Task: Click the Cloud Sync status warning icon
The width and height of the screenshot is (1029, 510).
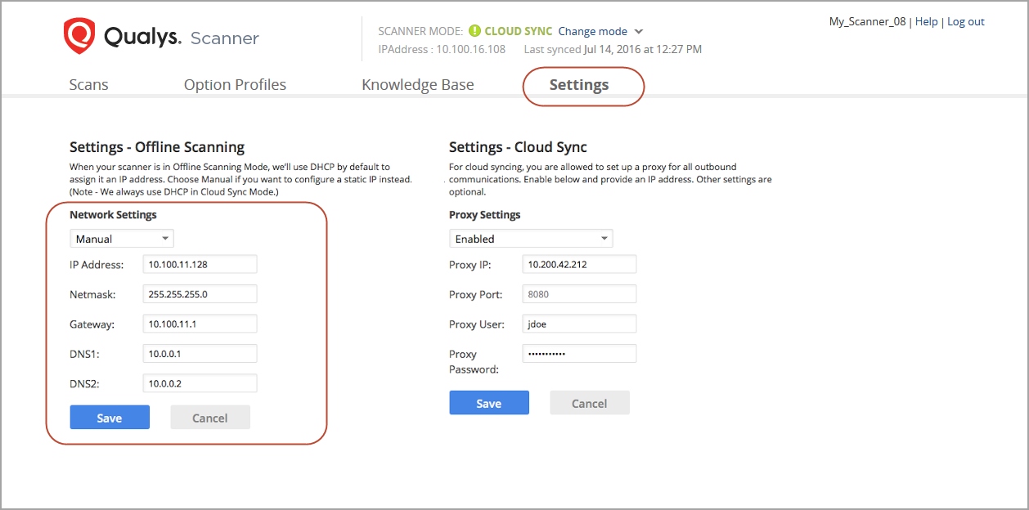Action: click(x=474, y=31)
